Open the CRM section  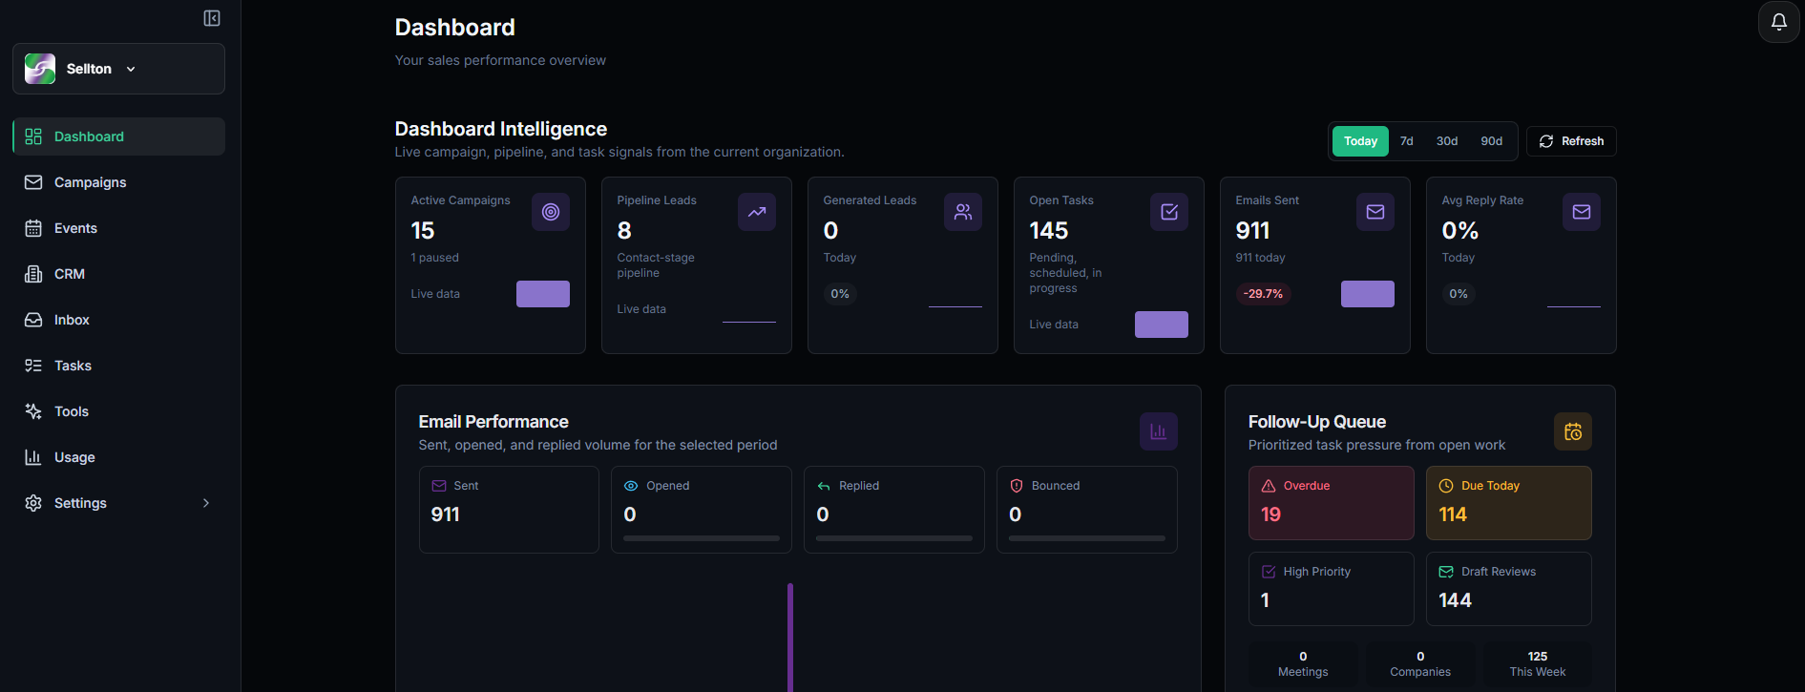coord(118,274)
